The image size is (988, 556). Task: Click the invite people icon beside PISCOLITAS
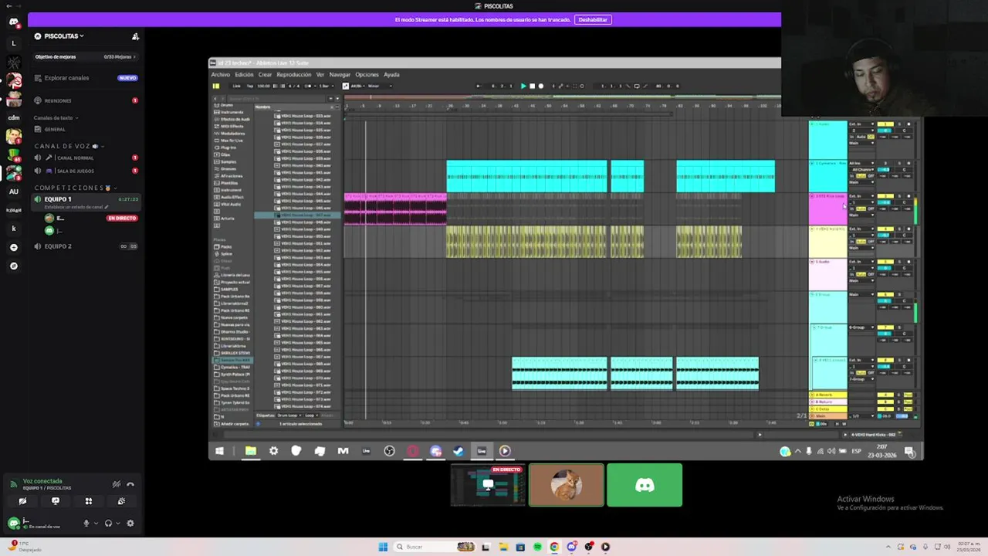[x=135, y=36]
